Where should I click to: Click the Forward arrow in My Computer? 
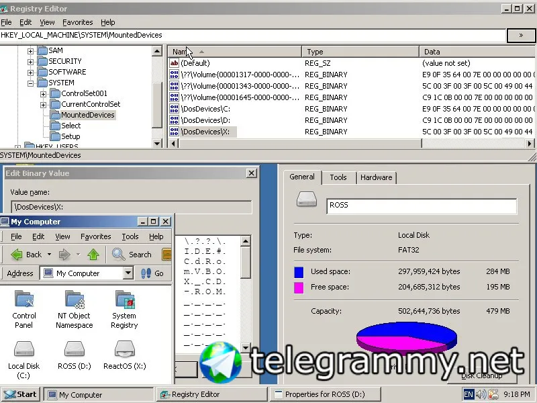point(64,255)
